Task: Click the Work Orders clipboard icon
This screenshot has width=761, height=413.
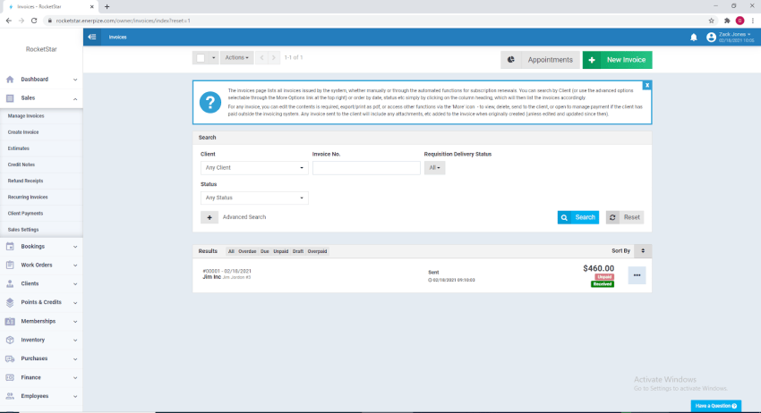Action: [10, 265]
